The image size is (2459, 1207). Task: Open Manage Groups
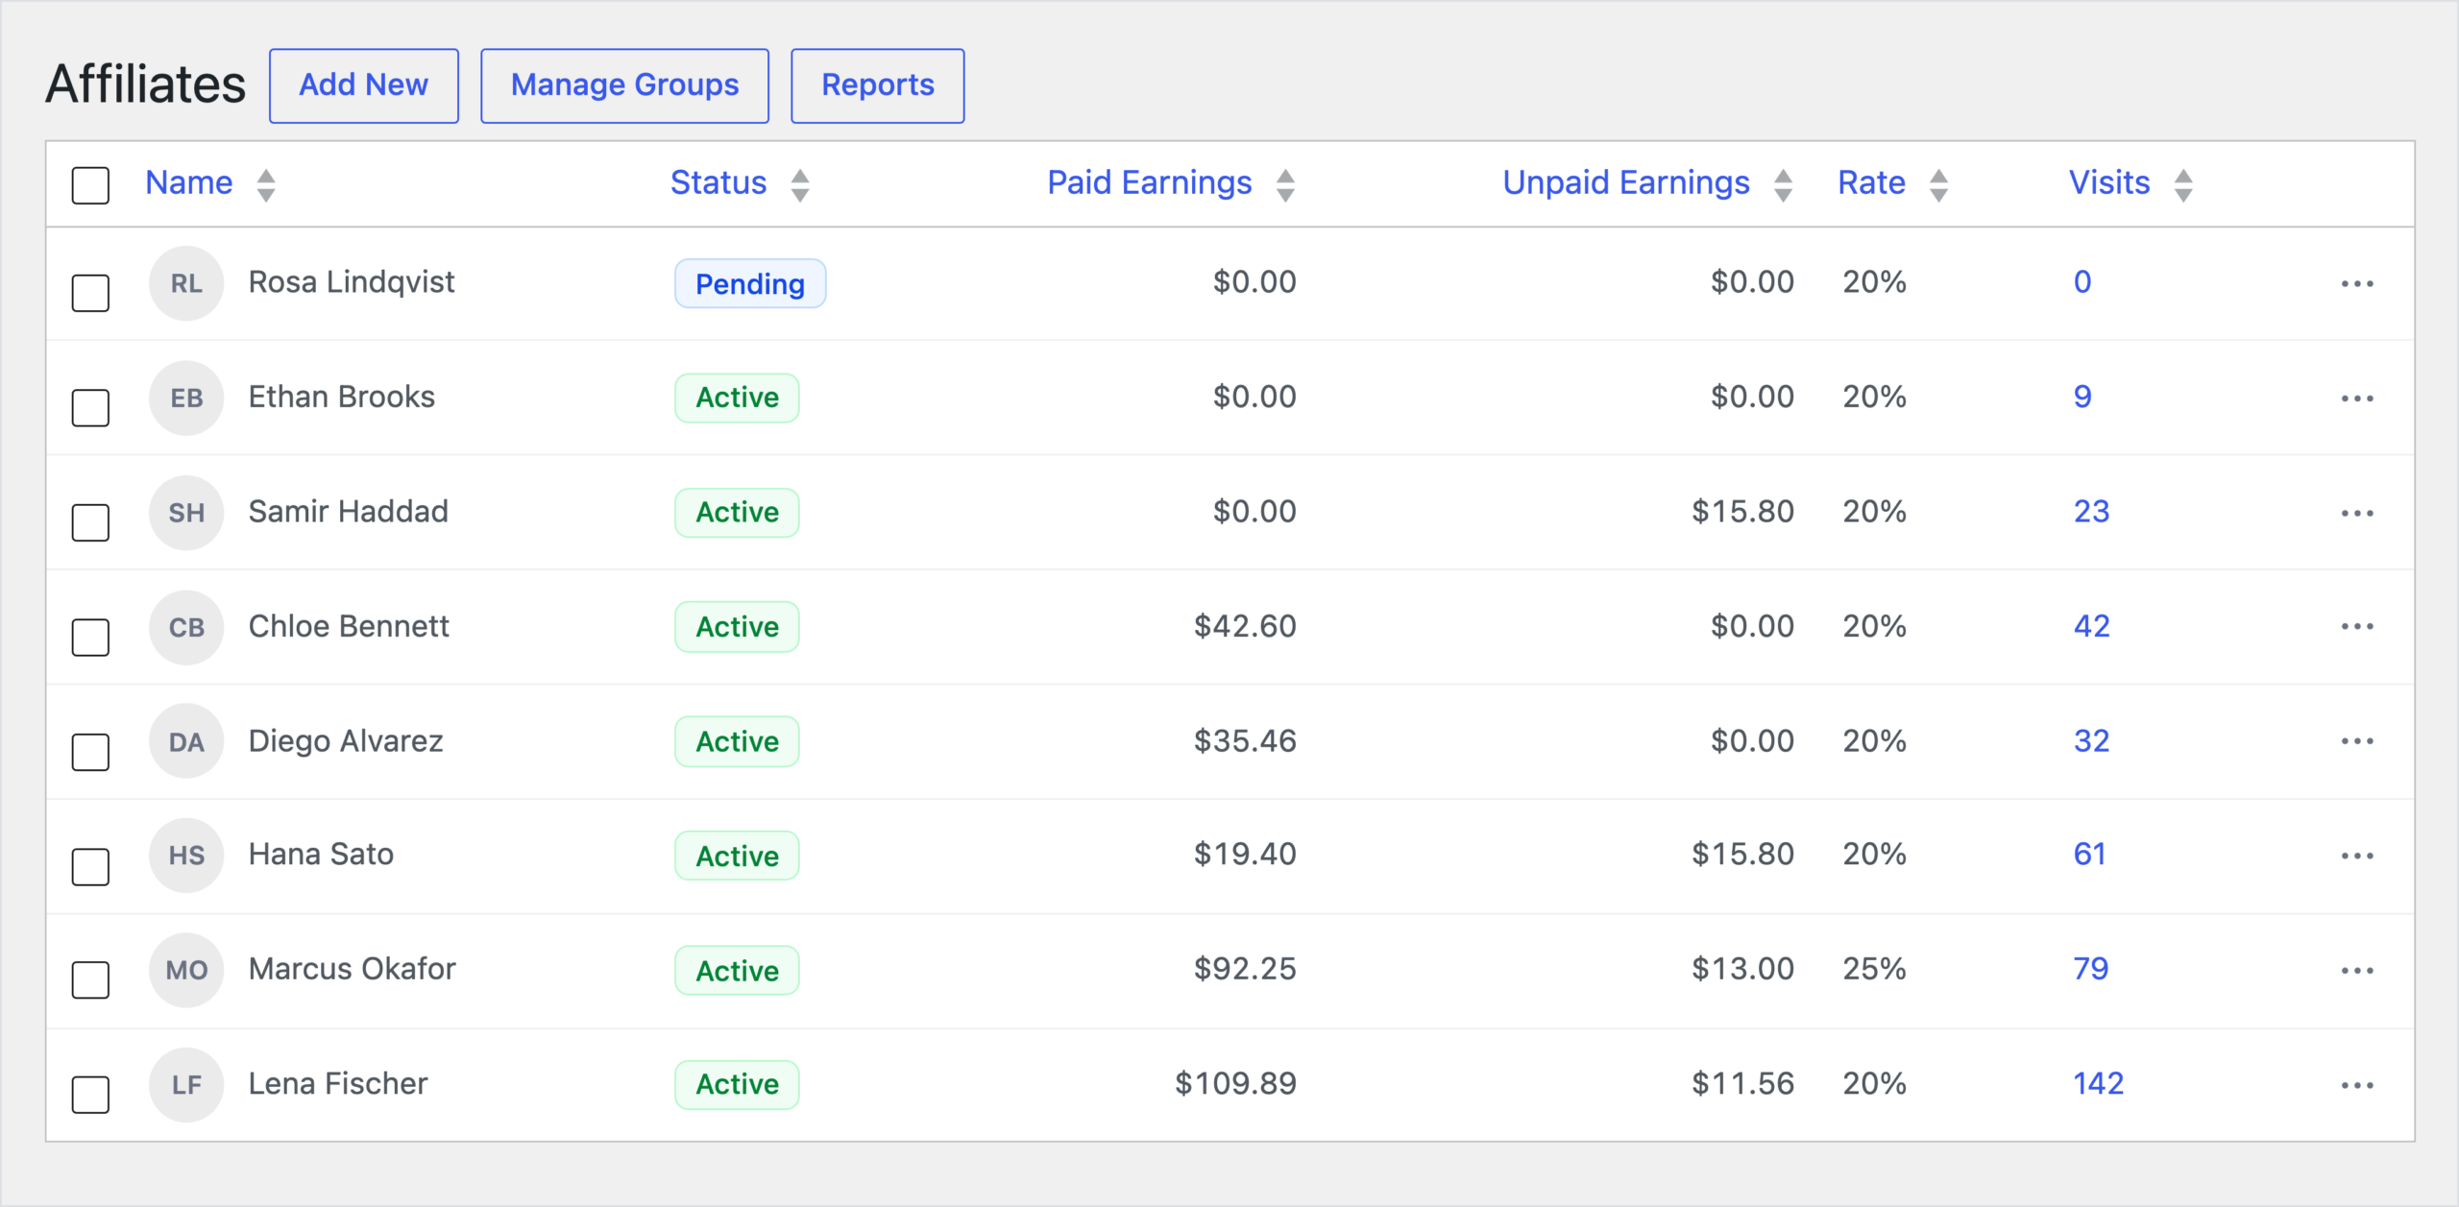click(624, 85)
